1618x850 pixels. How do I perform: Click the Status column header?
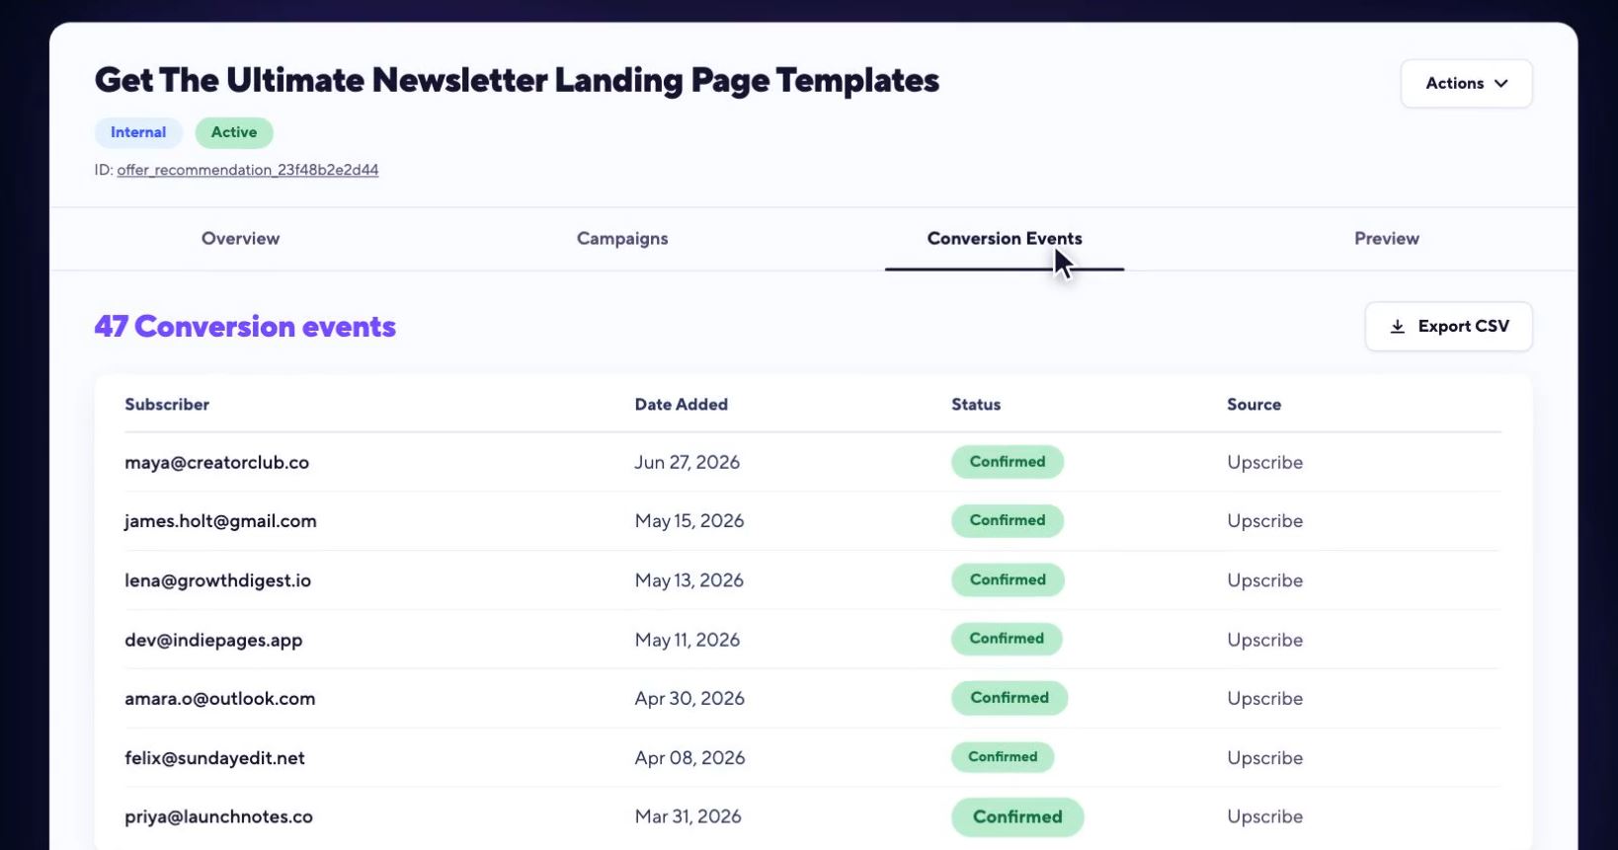point(976,405)
